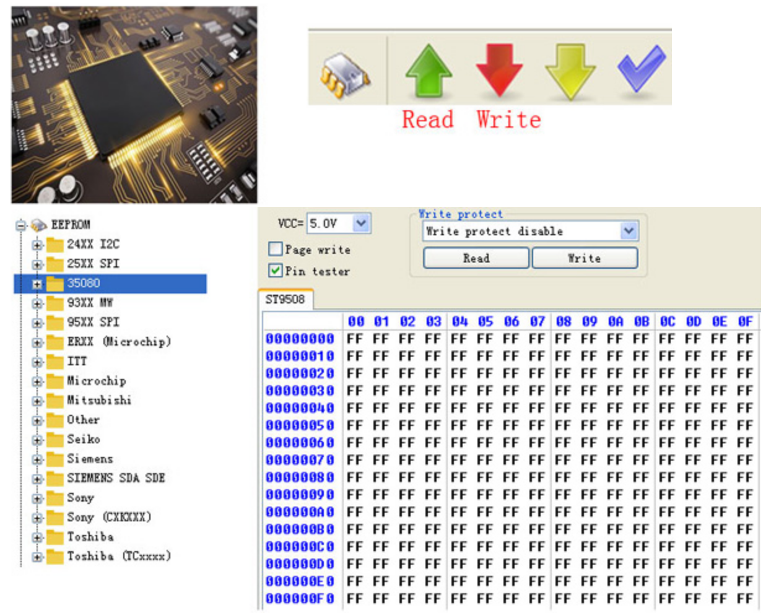Click the 08 column header in hex grid
The height and width of the screenshot is (613, 766).
point(564,321)
